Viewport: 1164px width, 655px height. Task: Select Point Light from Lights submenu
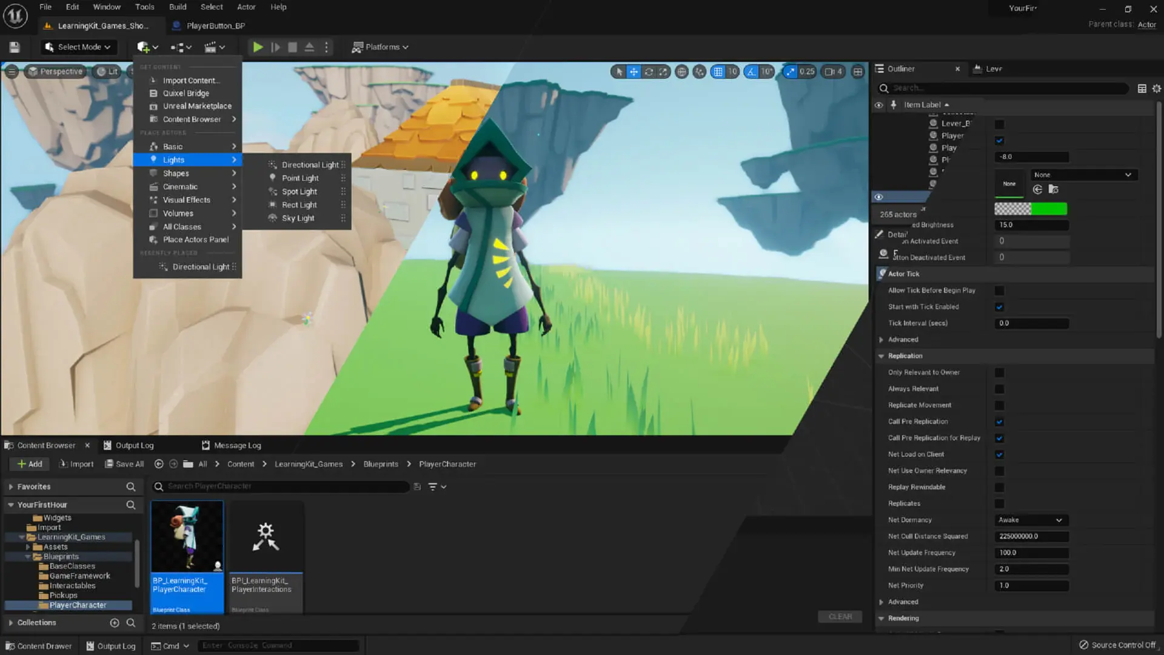(x=300, y=178)
